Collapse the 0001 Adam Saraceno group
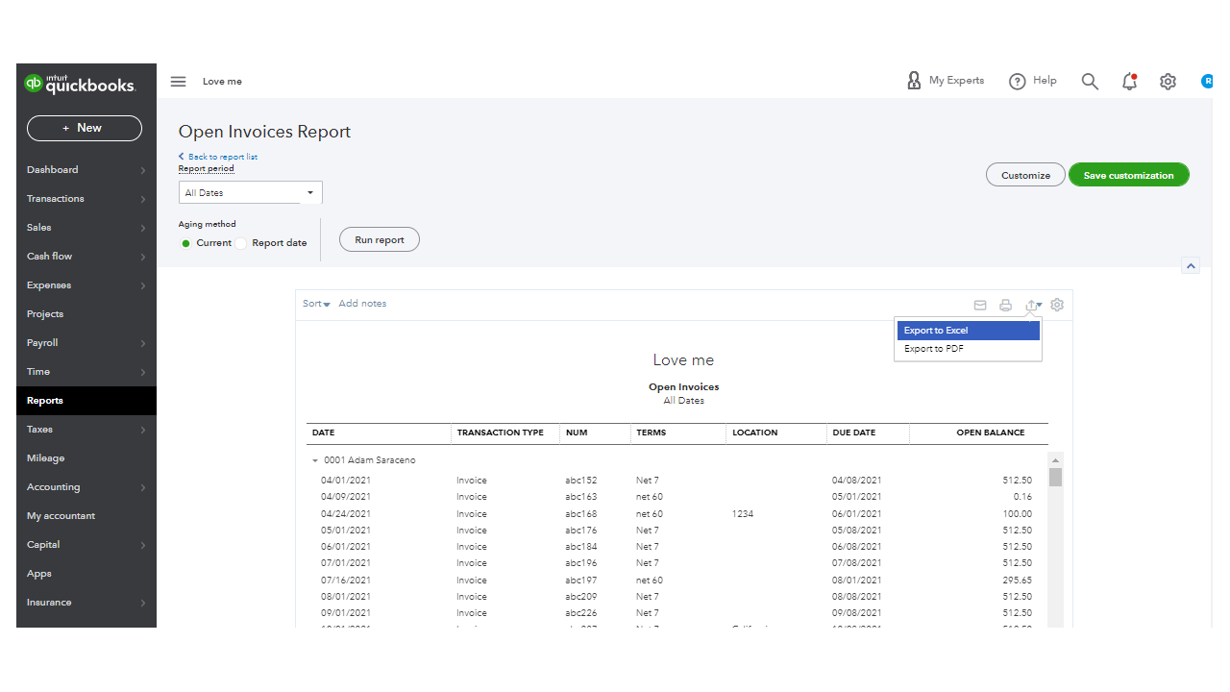The image size is (1230, 692). tap(315, 459)
